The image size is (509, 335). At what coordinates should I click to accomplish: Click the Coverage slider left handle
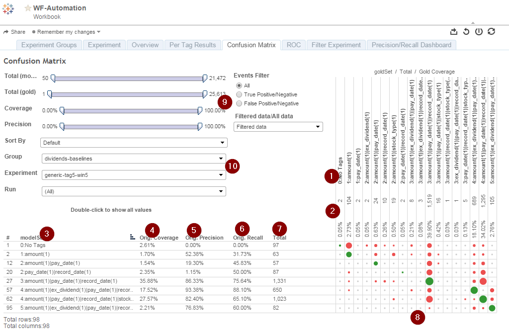pyautogui.click(x=62, y=111)
